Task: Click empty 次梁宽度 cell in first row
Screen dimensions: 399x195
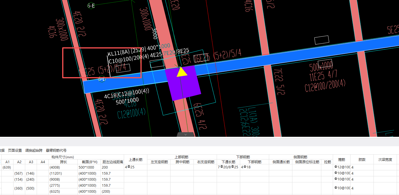Action: click(385, 167)
